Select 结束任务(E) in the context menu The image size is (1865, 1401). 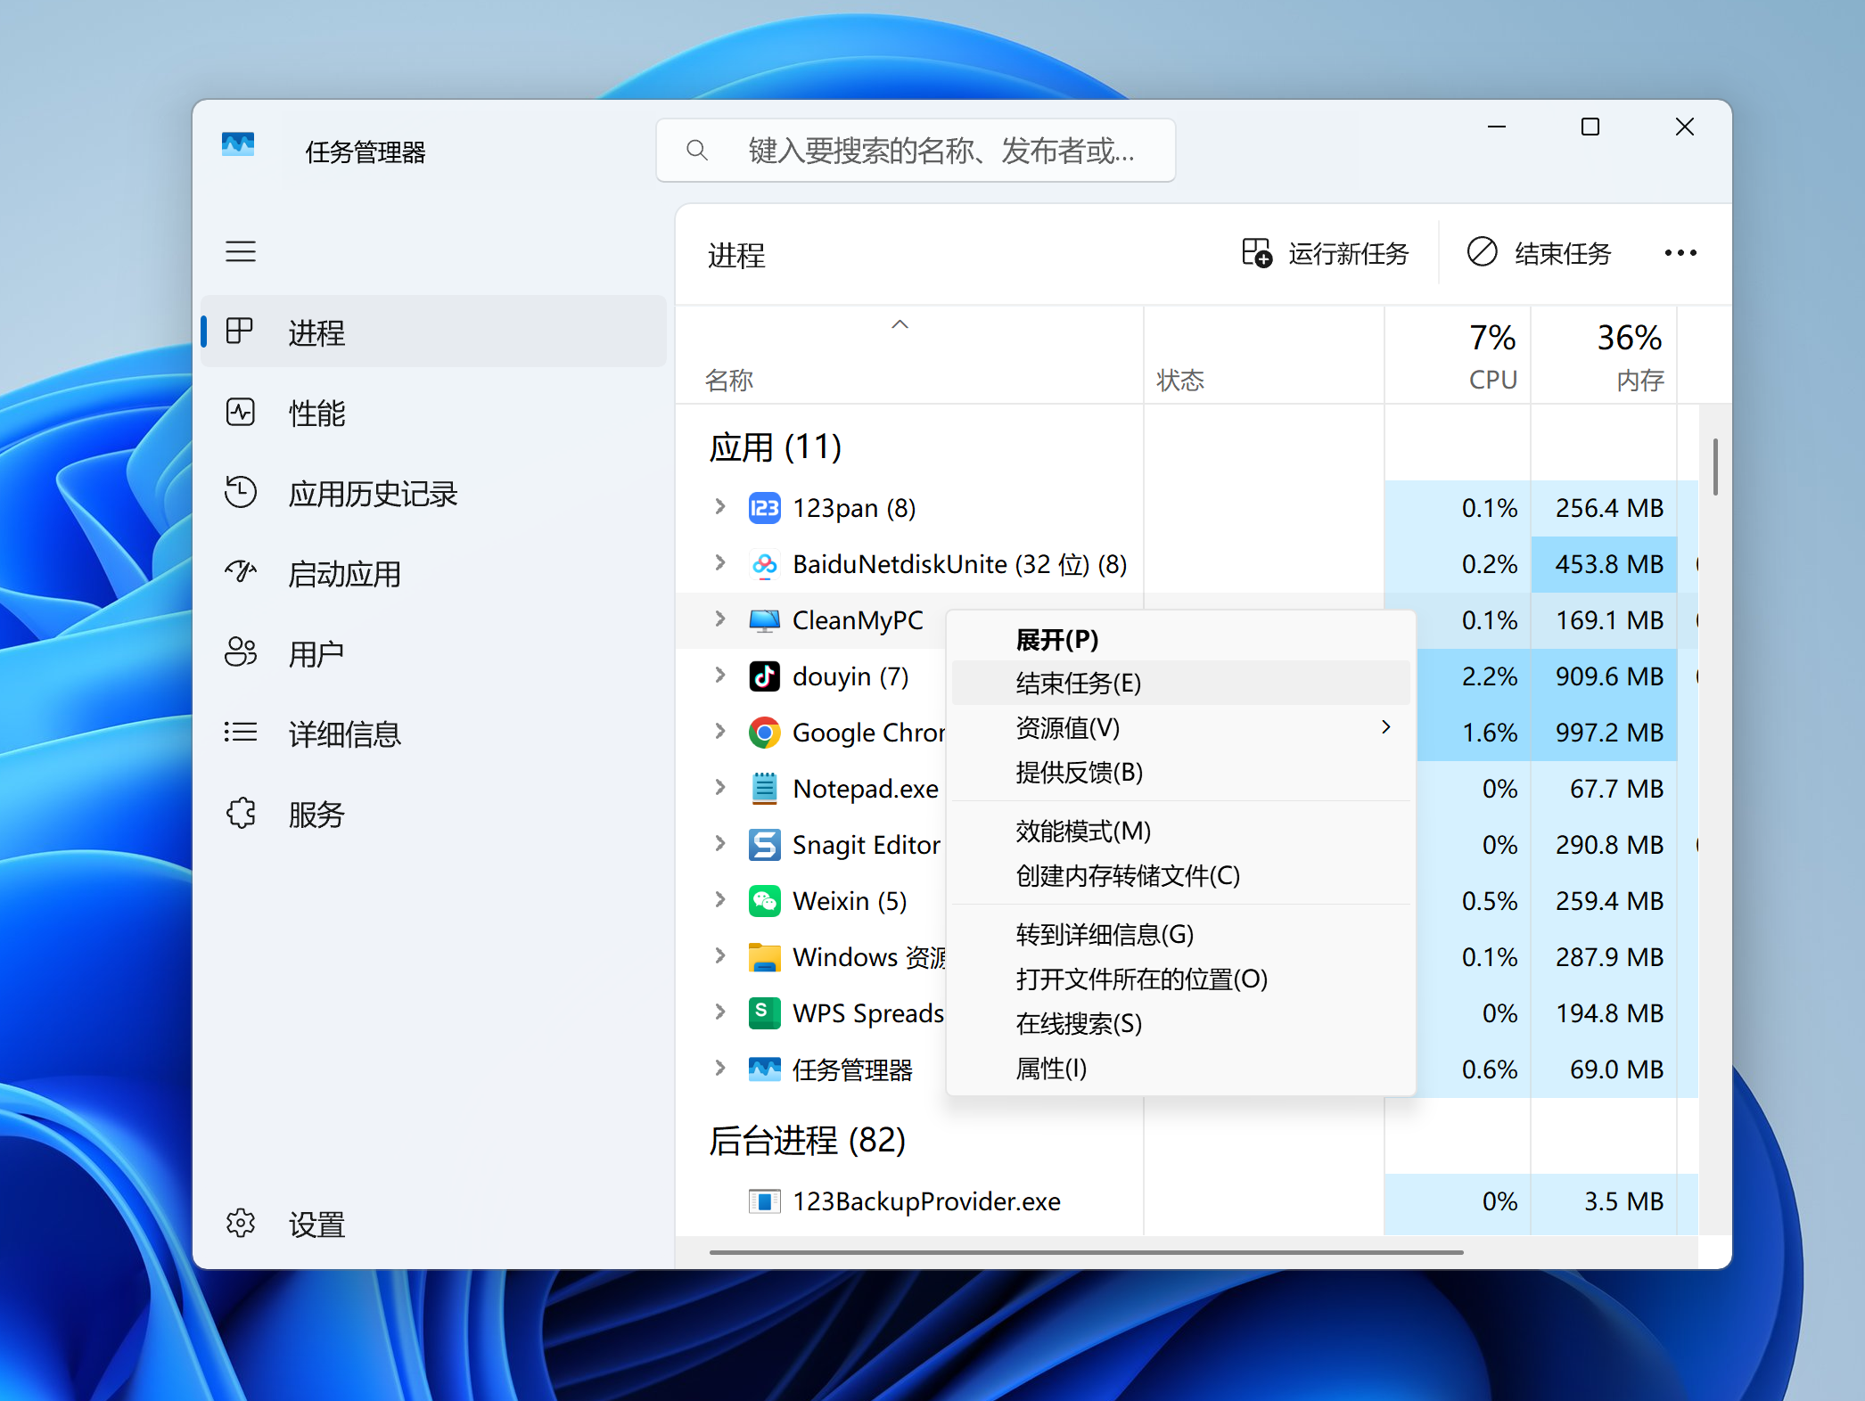(1079, 684)
